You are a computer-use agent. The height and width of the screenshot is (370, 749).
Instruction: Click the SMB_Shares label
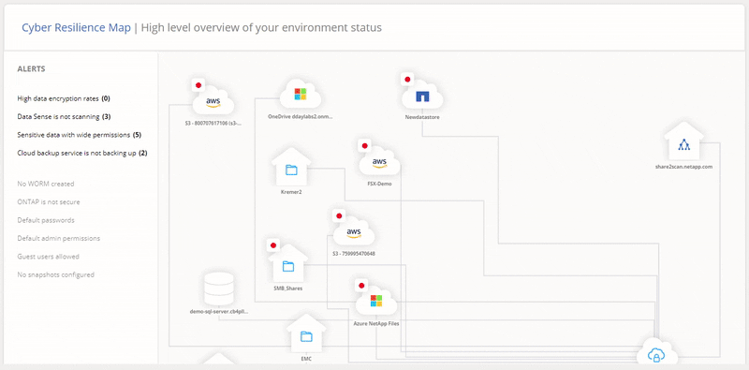tap(288, 289)
